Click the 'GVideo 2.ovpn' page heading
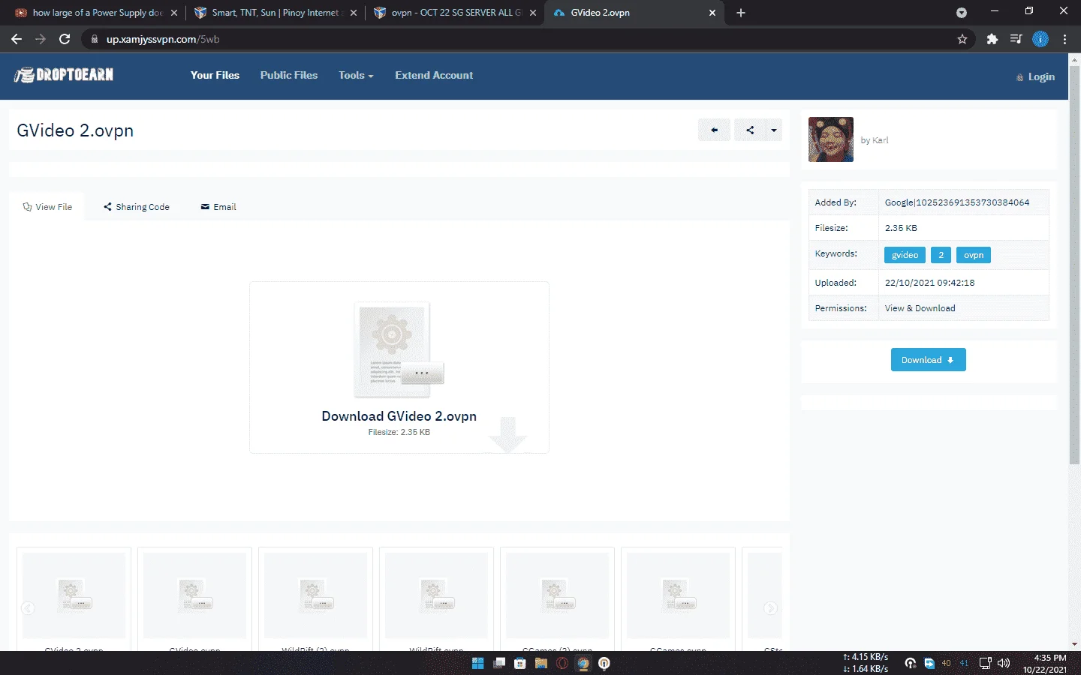Viewport: 1081px width, 675px height. point(75,130)
